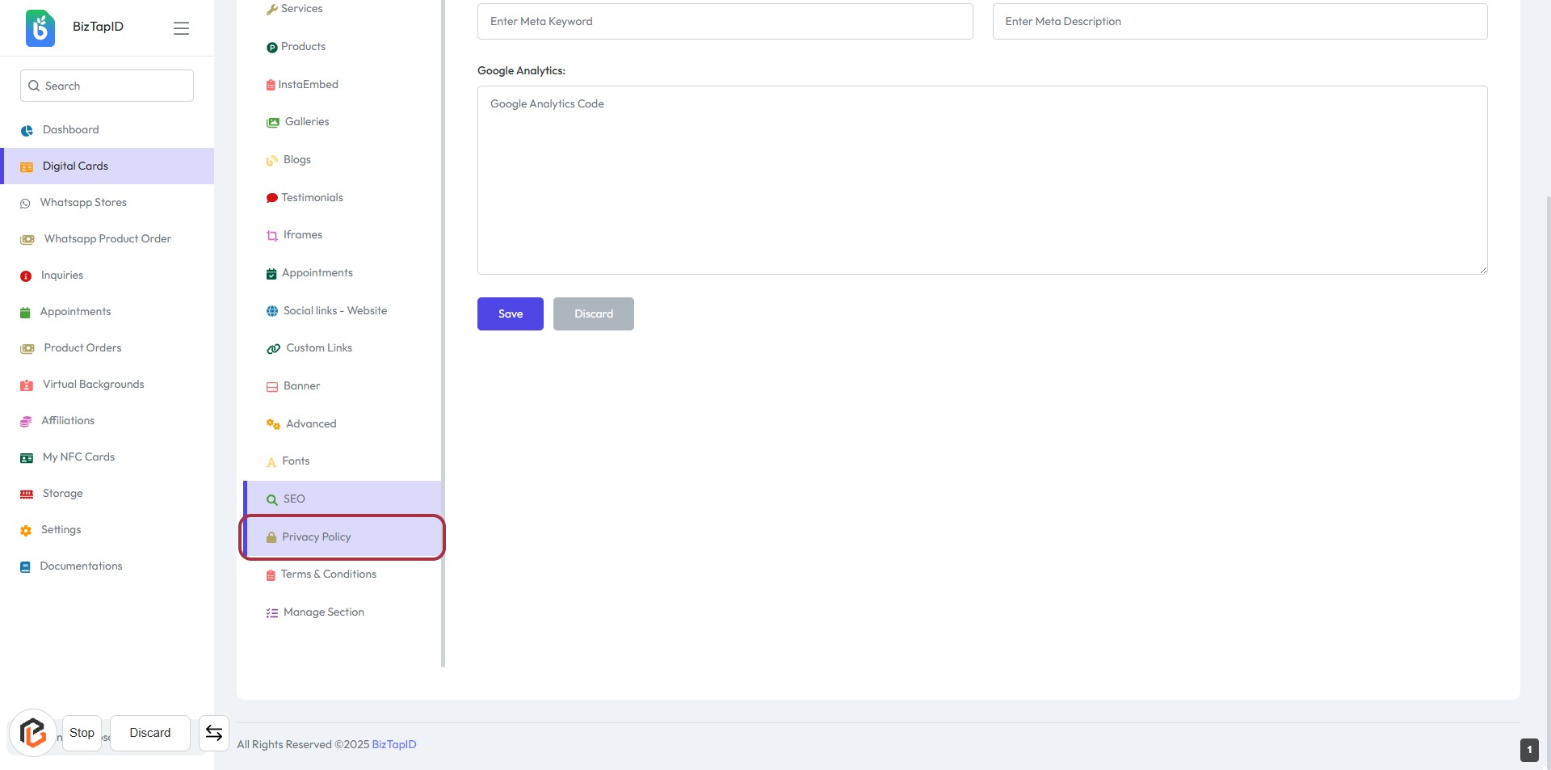Click the BizTapID logo icon
The image size is (1551, 770).
[x=40, y=27]
